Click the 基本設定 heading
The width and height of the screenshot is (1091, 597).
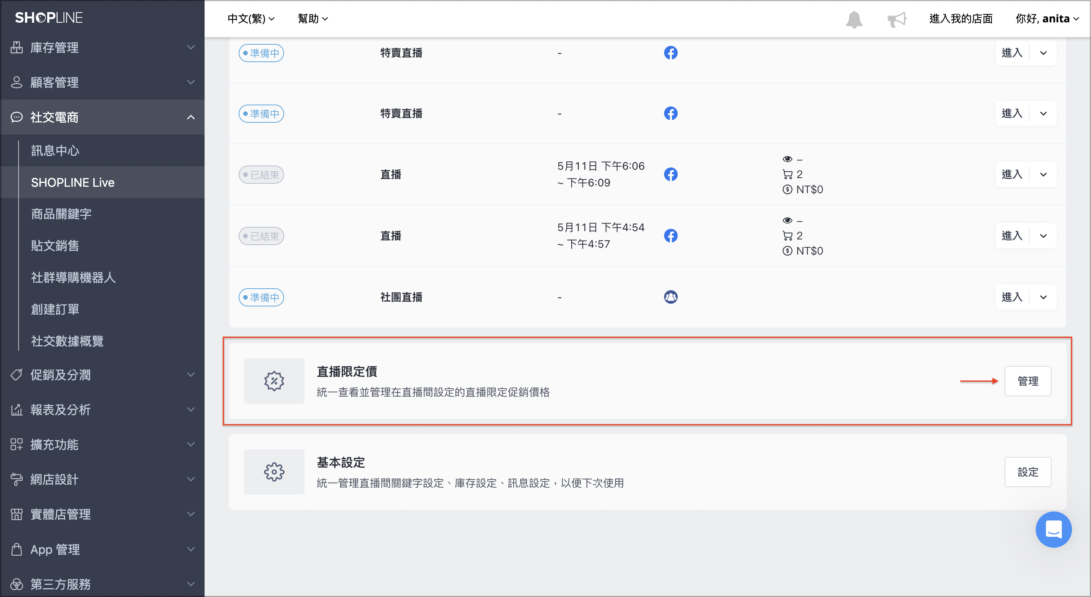tap(341, 463)
